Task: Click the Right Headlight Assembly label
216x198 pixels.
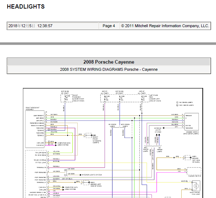Action: [32, 108]
